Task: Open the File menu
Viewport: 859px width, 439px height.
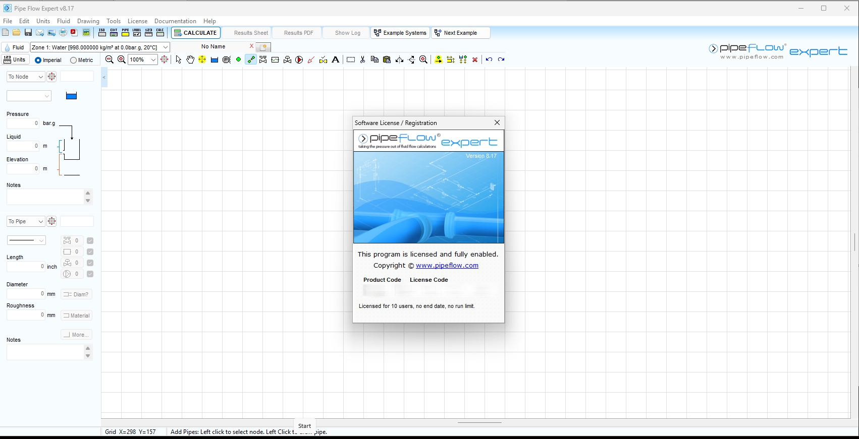Action: (8, 21)
